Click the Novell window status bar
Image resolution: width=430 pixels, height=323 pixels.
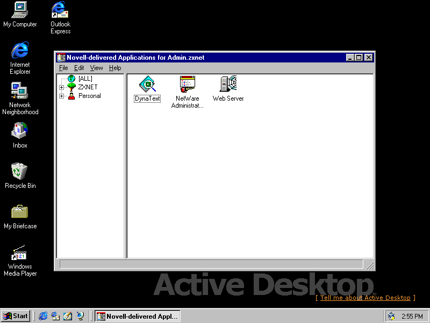[211, 264]
